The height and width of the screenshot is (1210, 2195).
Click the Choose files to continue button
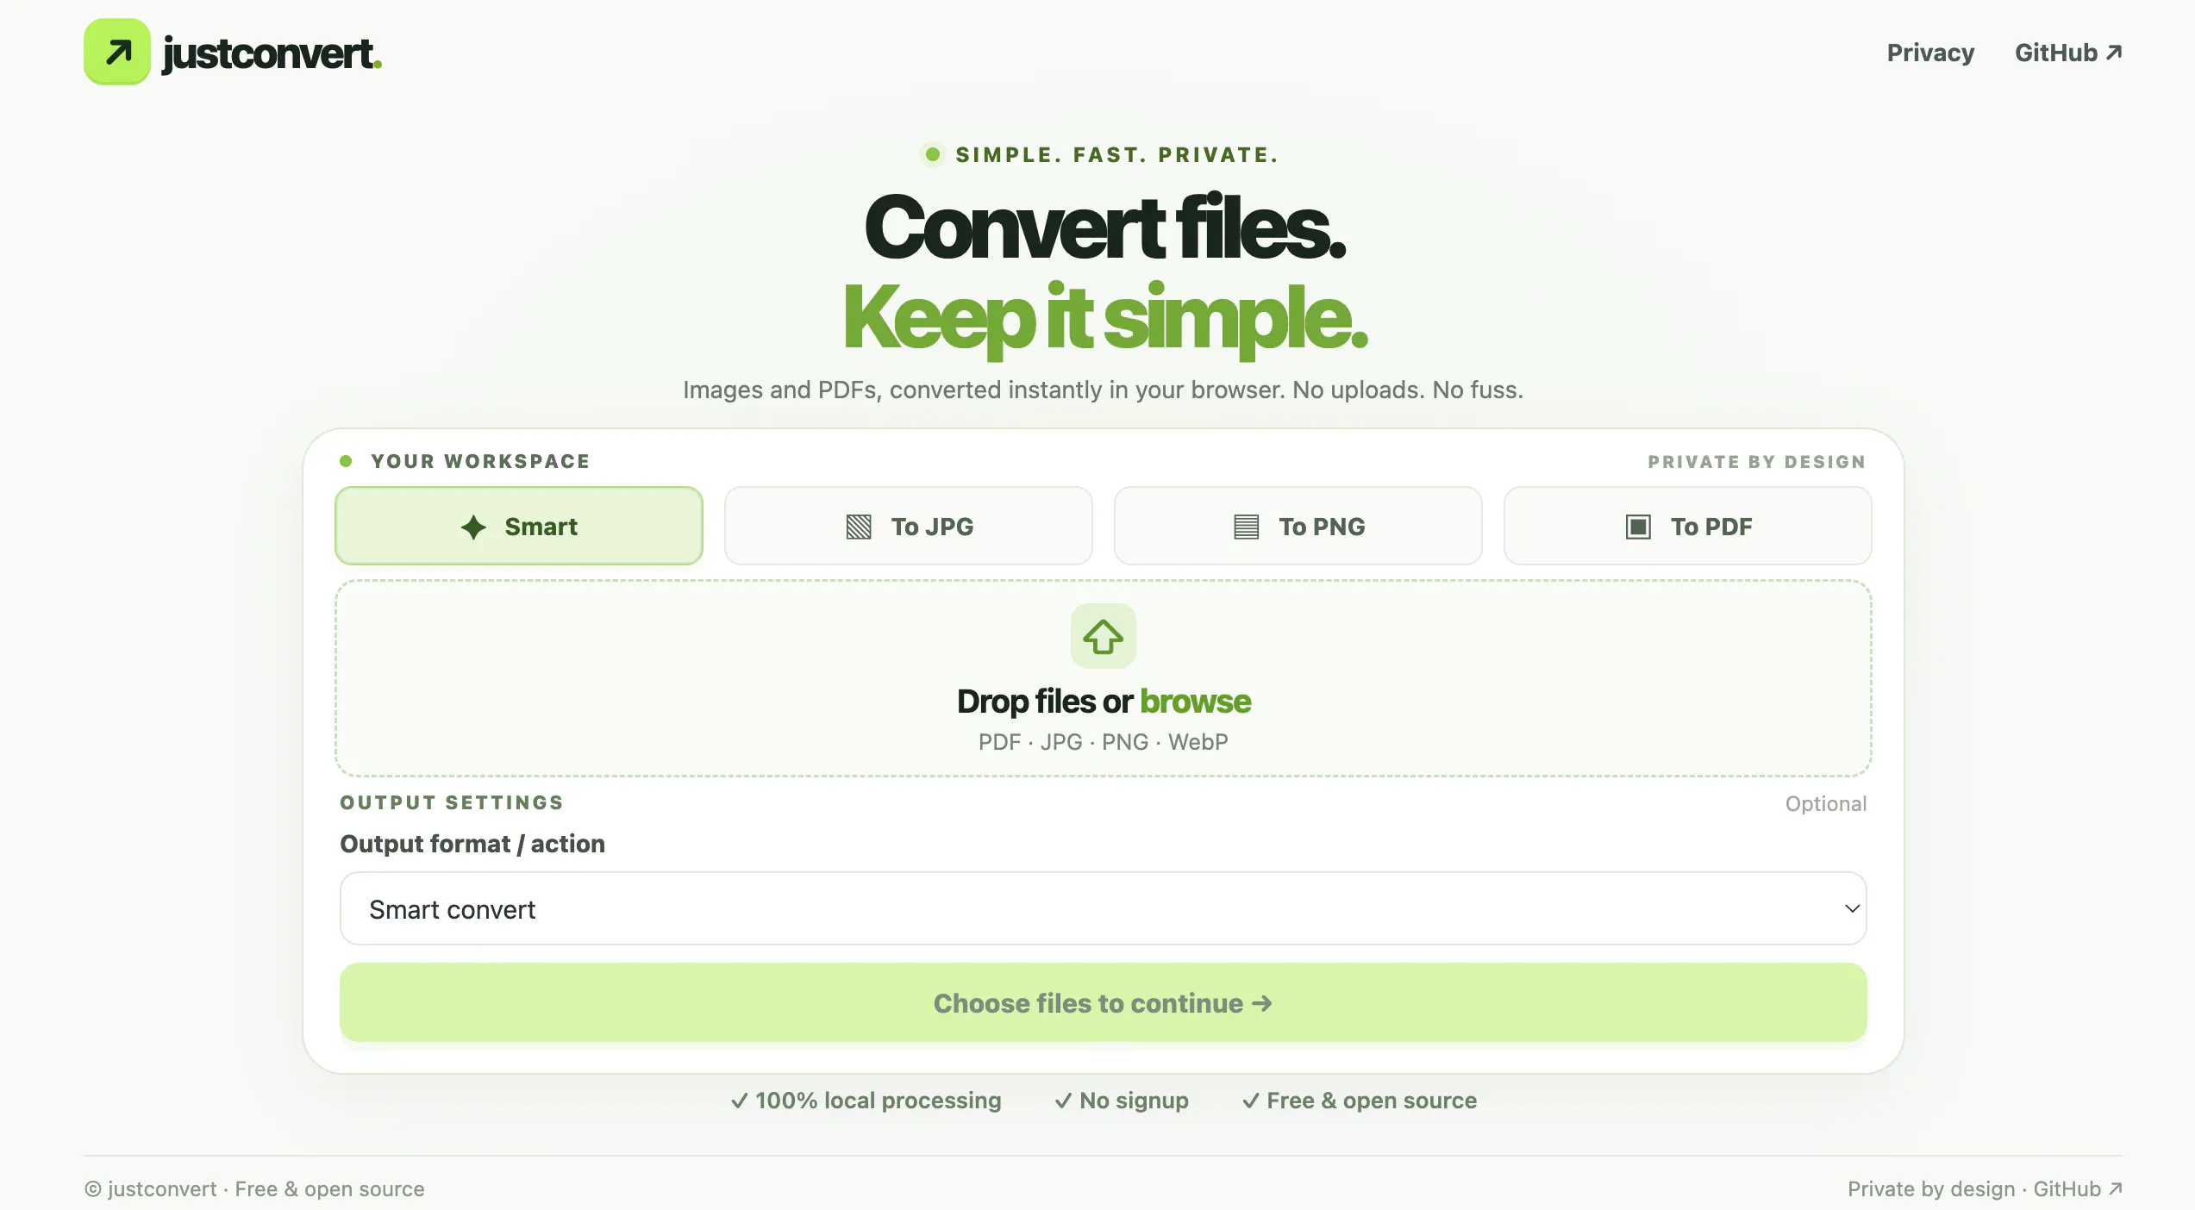(1104, 1002)
